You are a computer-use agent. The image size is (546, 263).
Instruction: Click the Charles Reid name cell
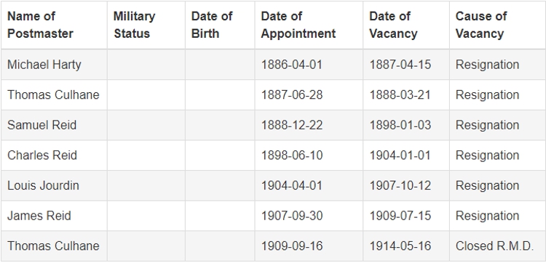(x=54, y=155)
